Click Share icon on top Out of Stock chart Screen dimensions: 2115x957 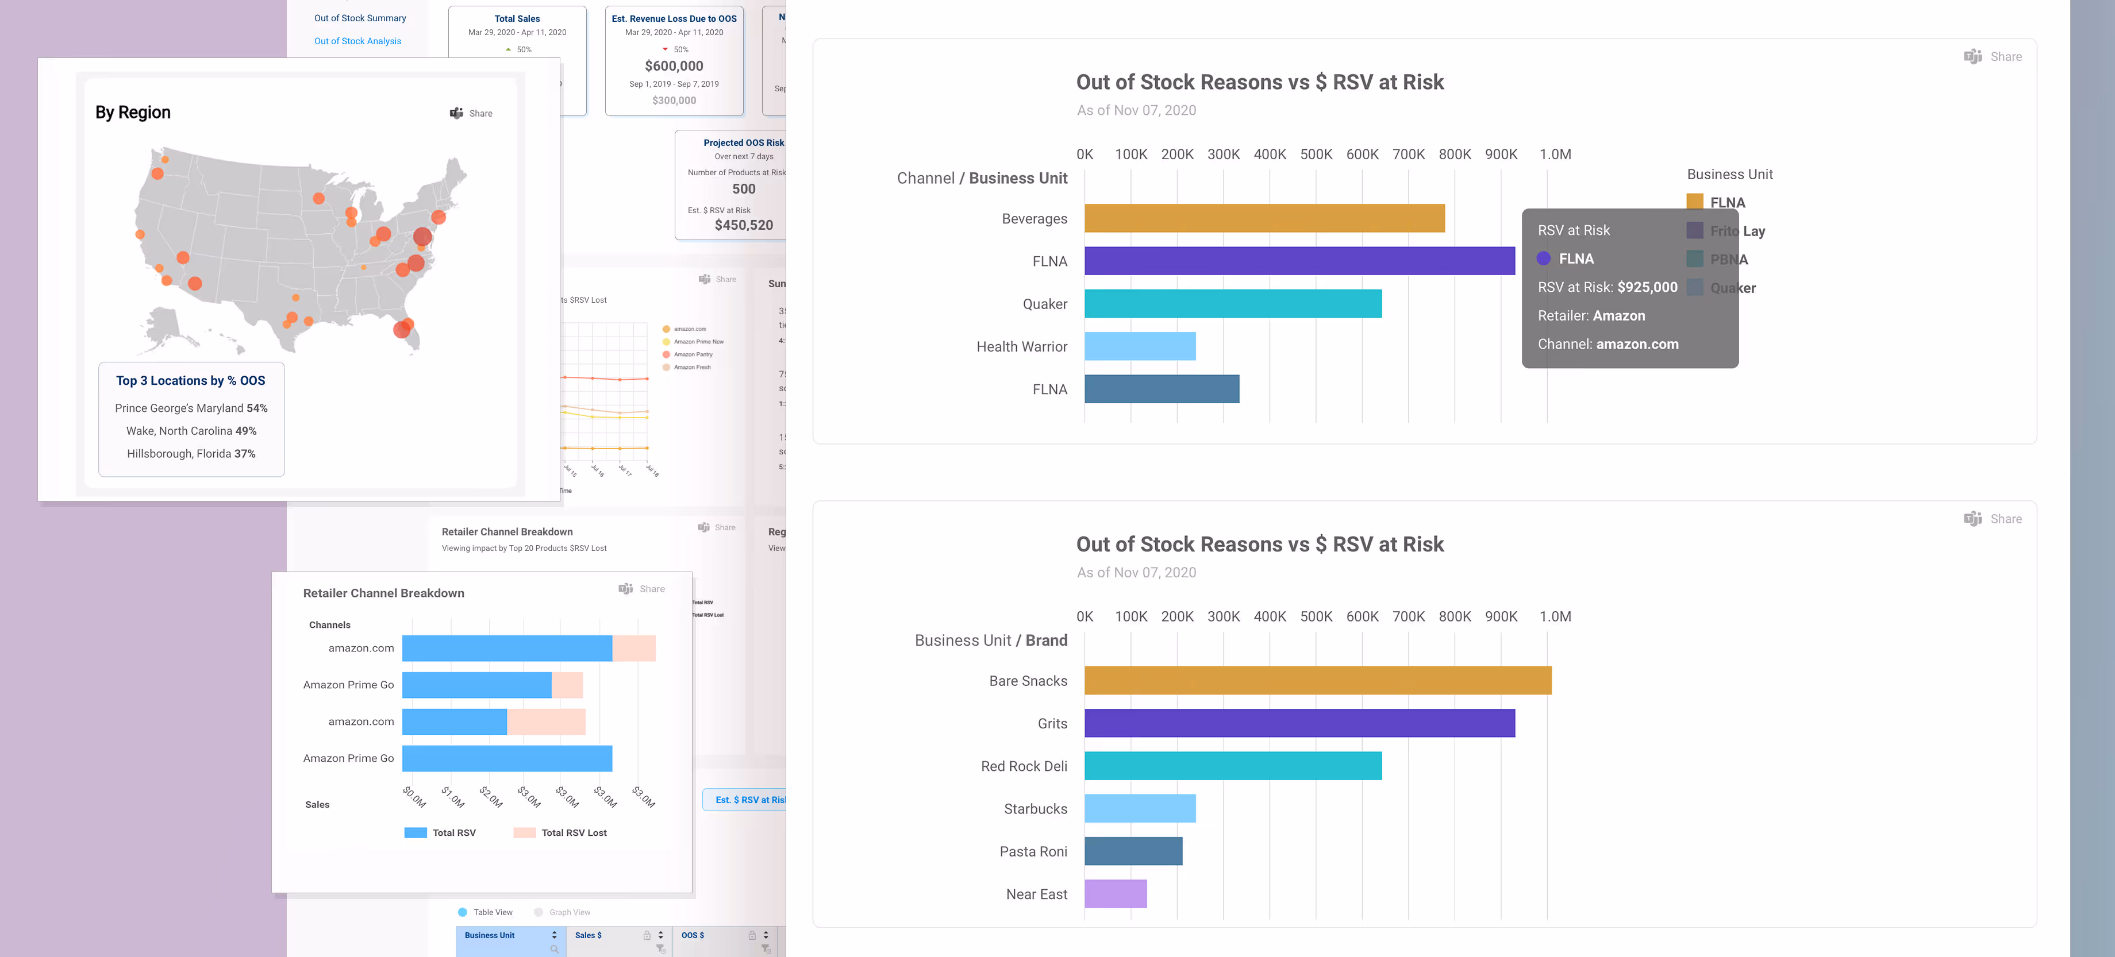click(x=1972, y=57)
